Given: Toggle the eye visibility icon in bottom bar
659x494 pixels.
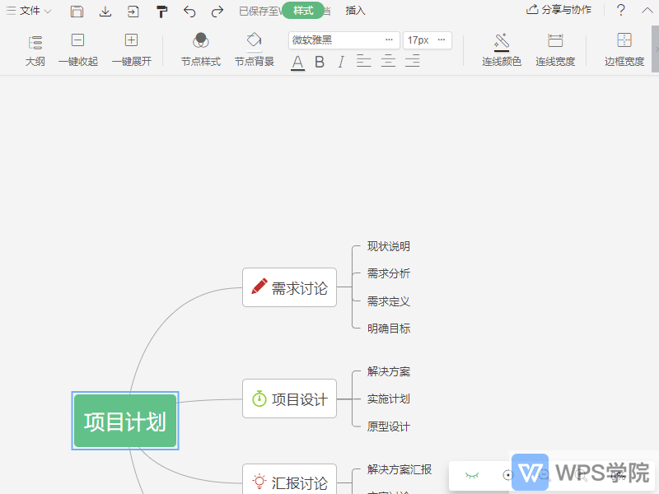Looking at the screenshot, I should pyautogui.click(x=472, y=476).
